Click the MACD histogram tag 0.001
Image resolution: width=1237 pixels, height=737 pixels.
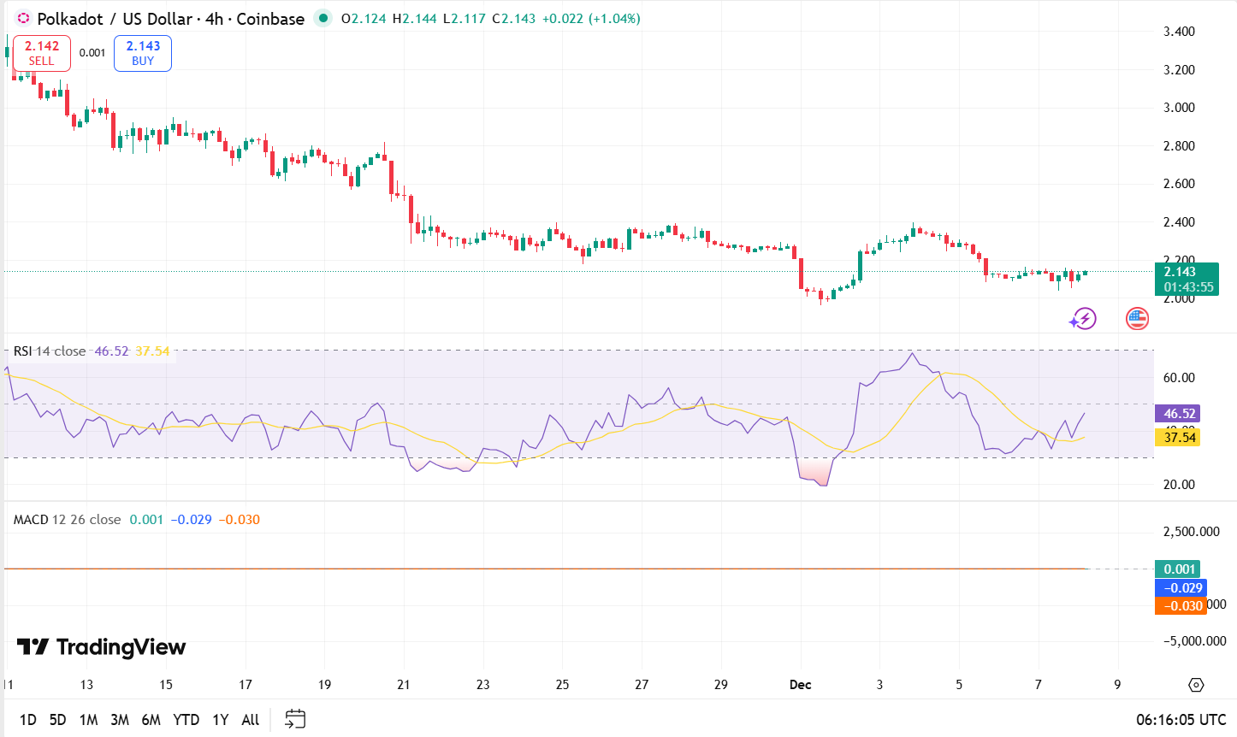[1178, 569]
